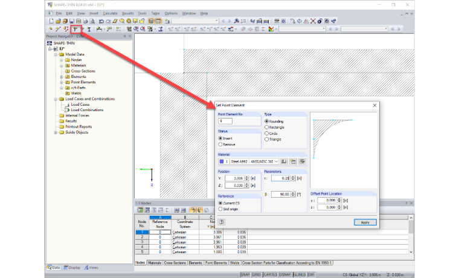Toggle the SNAP status bar button
Screen dimensions: 459x278
coord(245,274)
